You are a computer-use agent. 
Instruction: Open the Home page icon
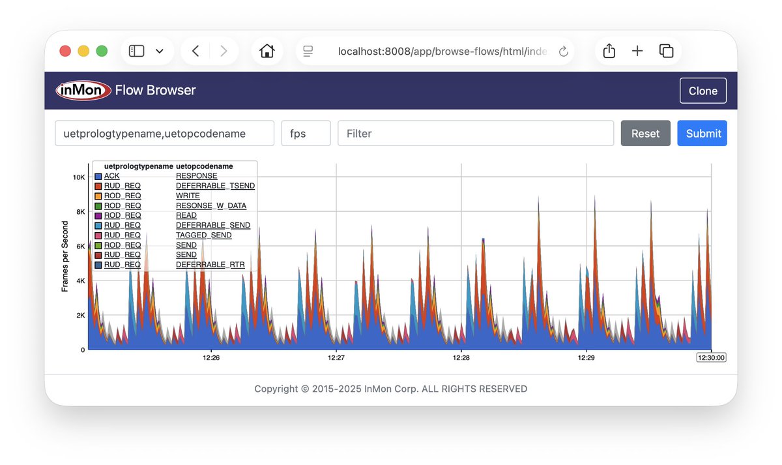coord(267,51)
